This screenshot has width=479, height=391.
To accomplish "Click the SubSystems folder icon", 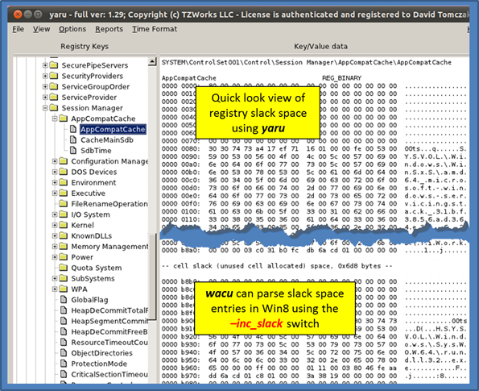I will 64,278.
